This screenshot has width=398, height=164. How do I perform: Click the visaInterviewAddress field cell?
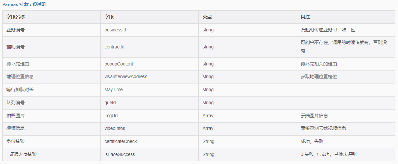point(150,77)
